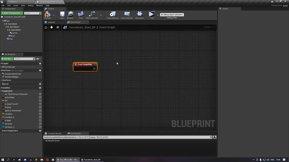Add a new function with the Functions plus icon
Viewport: 289px width, 162px height.
[40, 71]
